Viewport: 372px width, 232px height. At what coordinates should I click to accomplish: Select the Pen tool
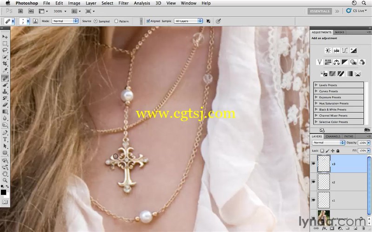pyautogui.click(x=5, y=133)
